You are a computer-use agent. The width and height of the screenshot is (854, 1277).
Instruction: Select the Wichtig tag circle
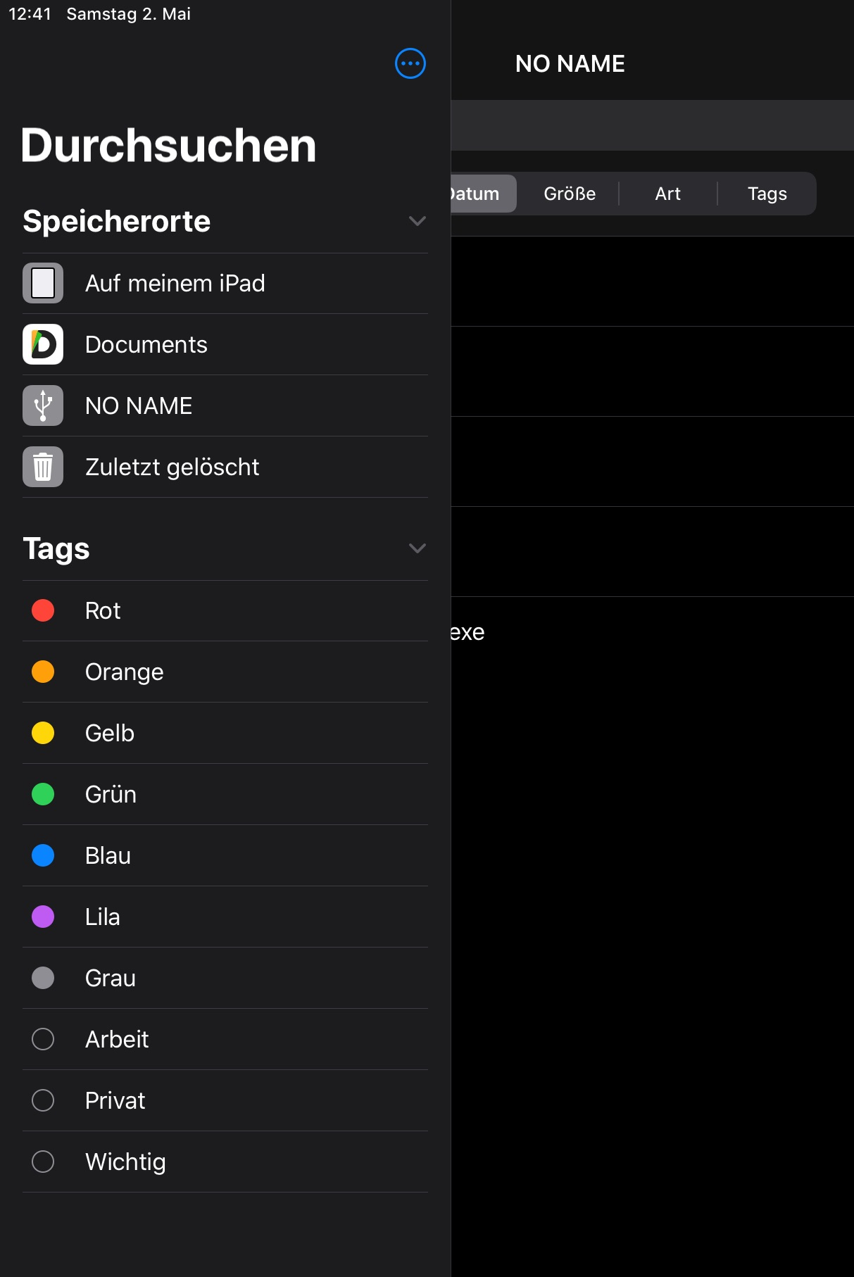tap(43, 1162)
